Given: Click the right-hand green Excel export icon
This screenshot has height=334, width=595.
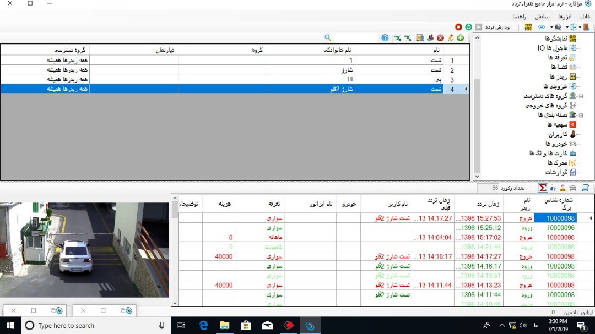Looking at the screenshot, I should (x=408, y=38).
